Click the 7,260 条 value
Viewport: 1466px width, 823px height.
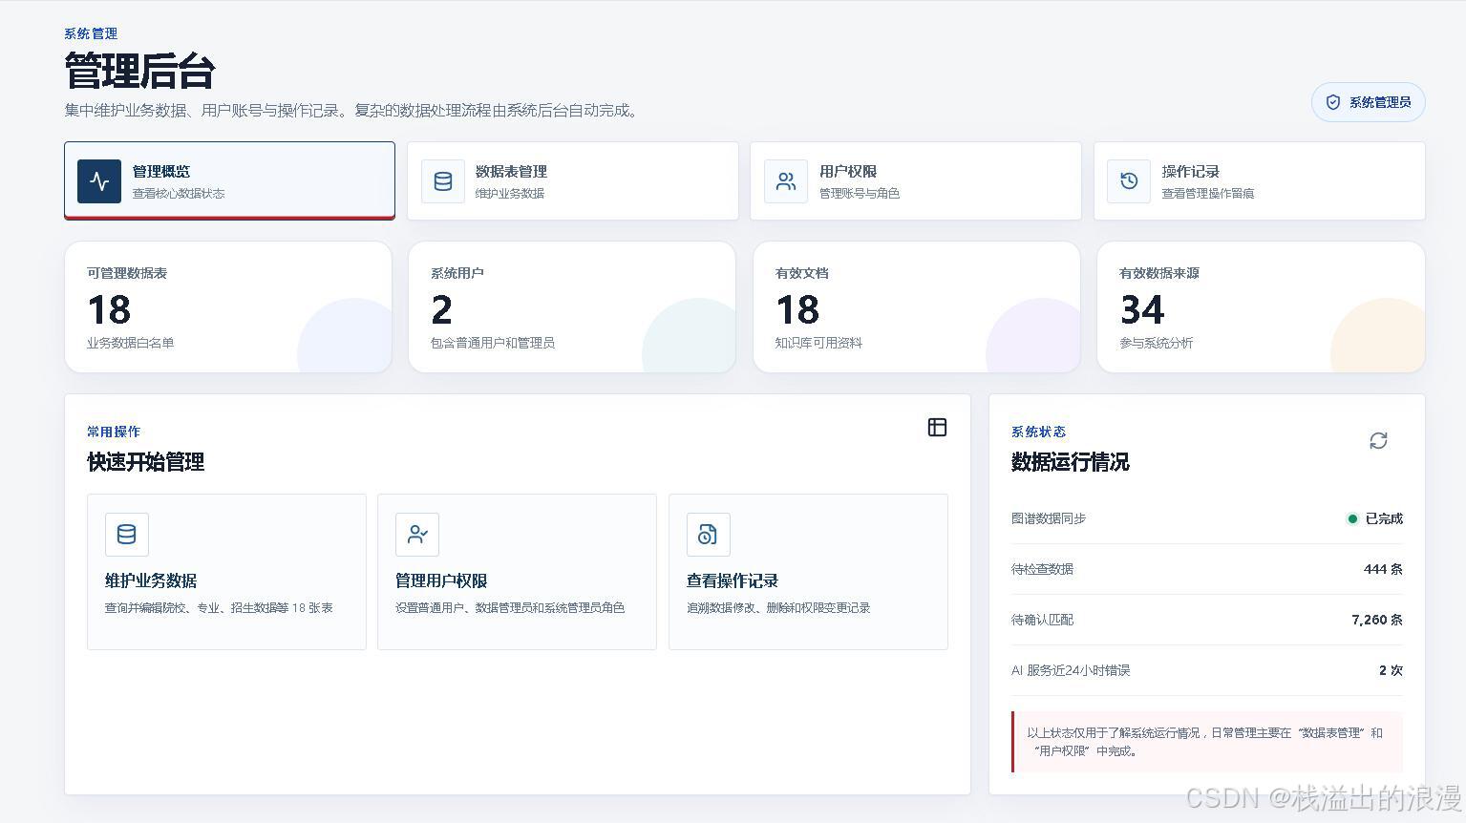click(1377, 620)
